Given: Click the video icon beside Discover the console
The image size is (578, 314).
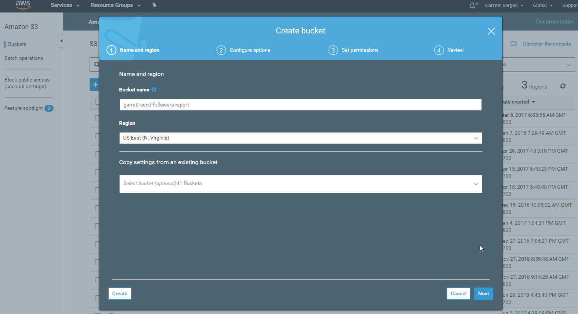Looking at the screenshot, I should point(514,44).
